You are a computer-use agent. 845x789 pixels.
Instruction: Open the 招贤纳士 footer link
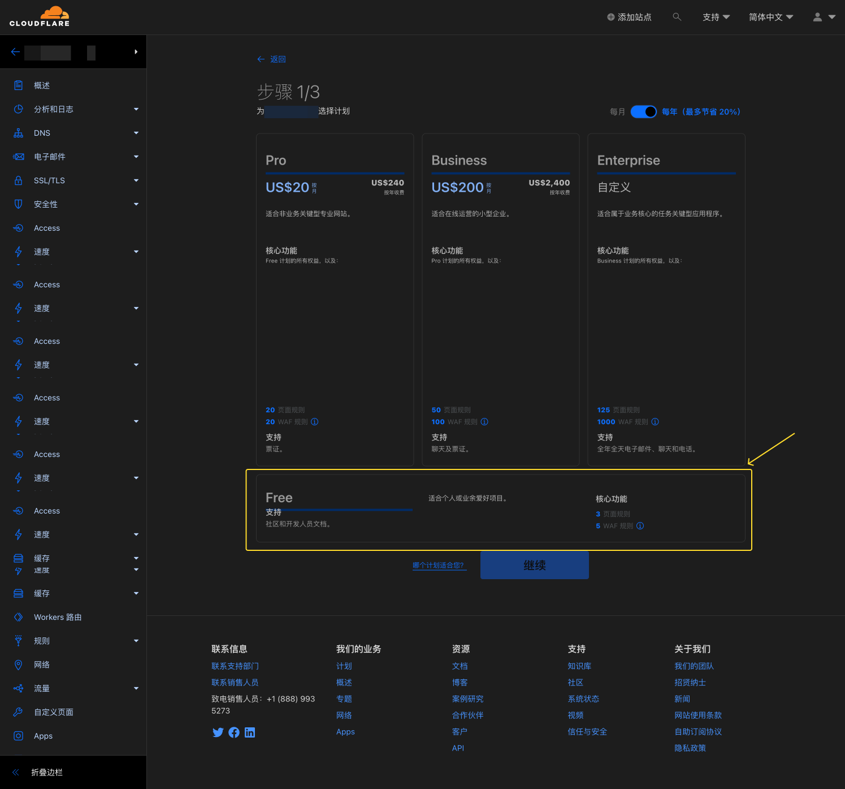point(690,683)
